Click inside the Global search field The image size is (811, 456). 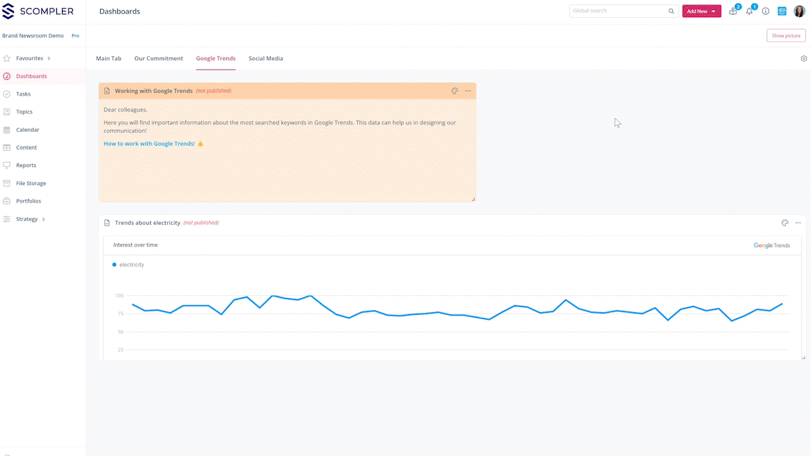point(618,10)
